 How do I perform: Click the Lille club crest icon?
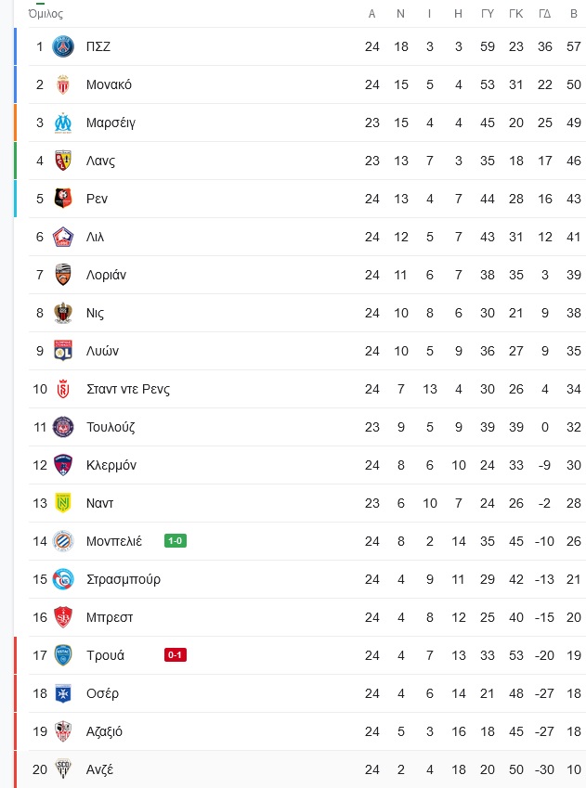click(63, 237)
